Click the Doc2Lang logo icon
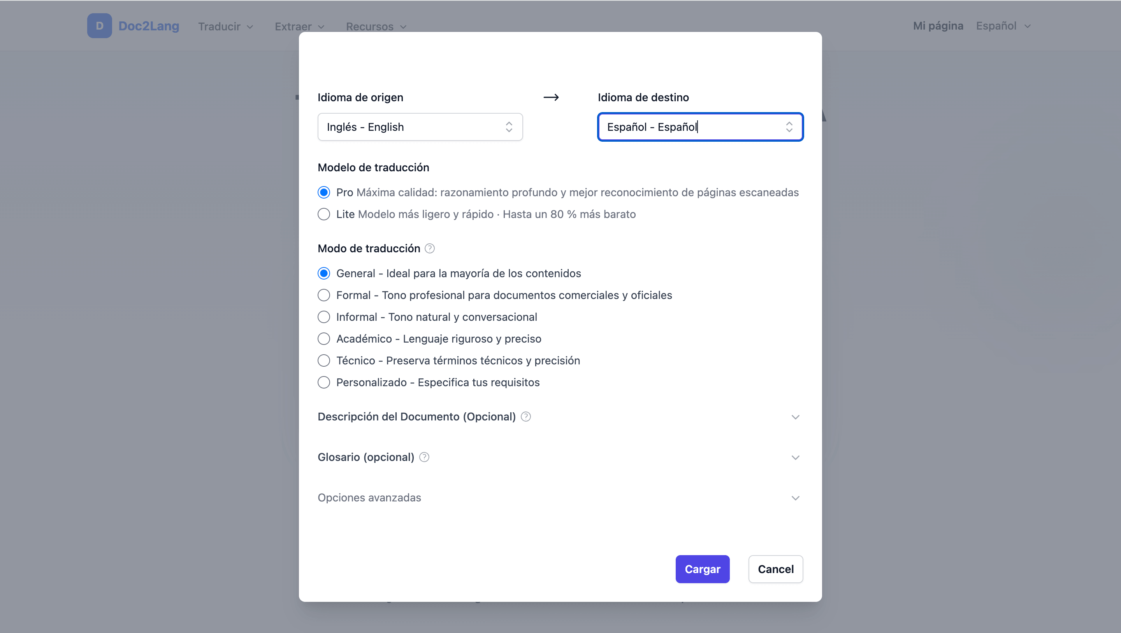This screenshot has height=633, width=1121. pos(99,26)
